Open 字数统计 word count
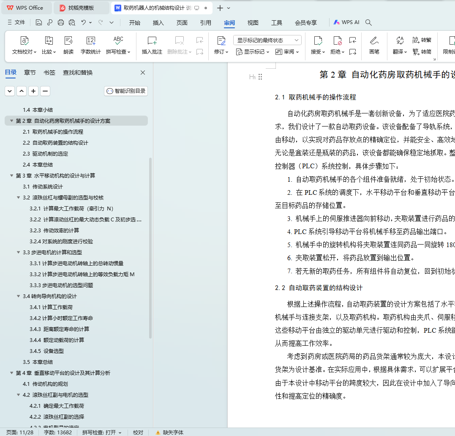Screen dimensions: 455x436 pyautogui.click(x=90, y=45)
